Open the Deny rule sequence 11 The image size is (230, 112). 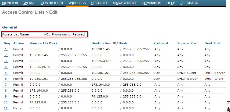click(6, 108)
